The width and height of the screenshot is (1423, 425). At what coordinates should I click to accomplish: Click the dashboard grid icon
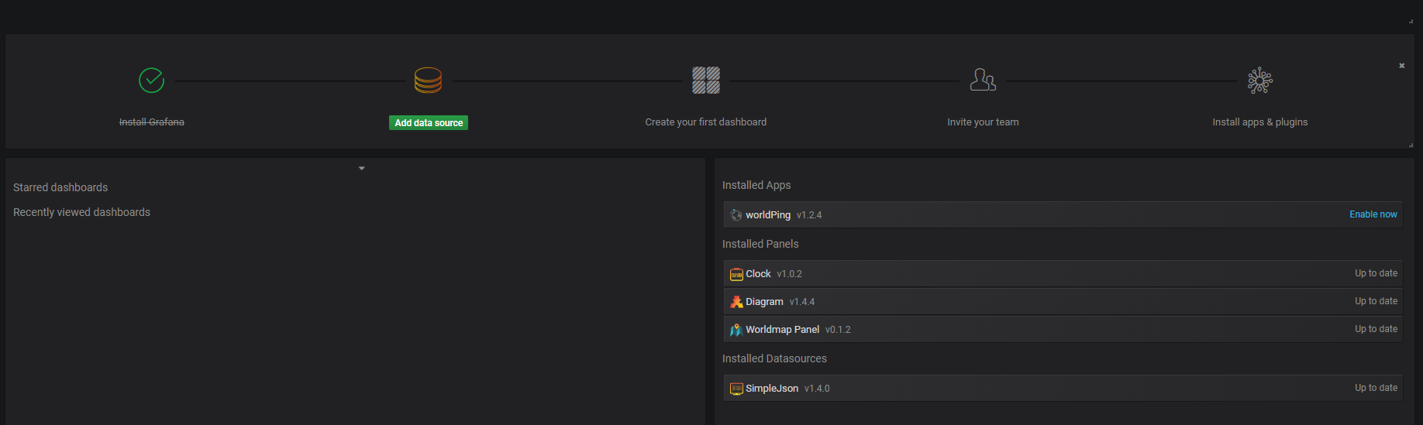(x=705, y=80)
